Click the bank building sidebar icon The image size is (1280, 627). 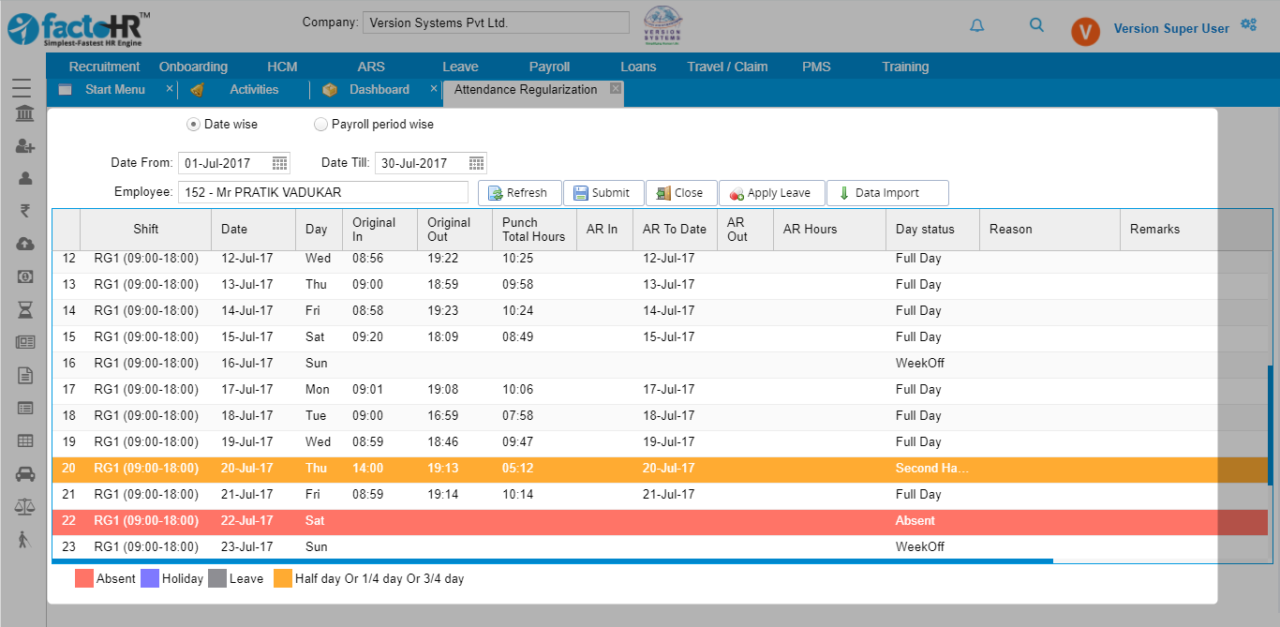pyautogui.click(x=25, y=113)
